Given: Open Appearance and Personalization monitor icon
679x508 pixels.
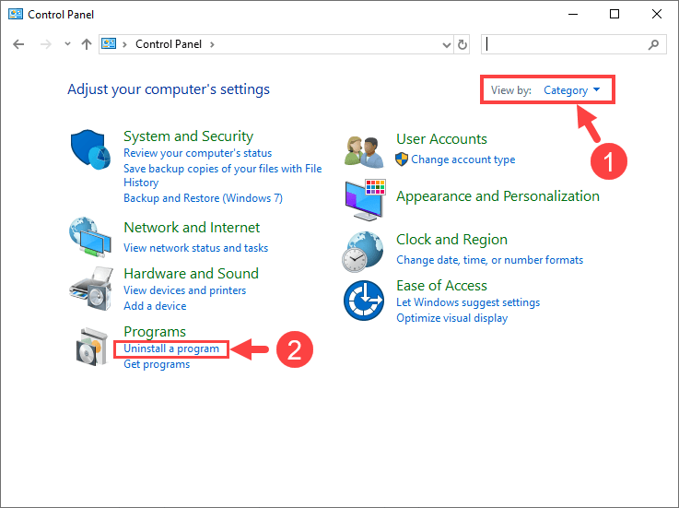Looking at the screenshot, I should point(365,198).
